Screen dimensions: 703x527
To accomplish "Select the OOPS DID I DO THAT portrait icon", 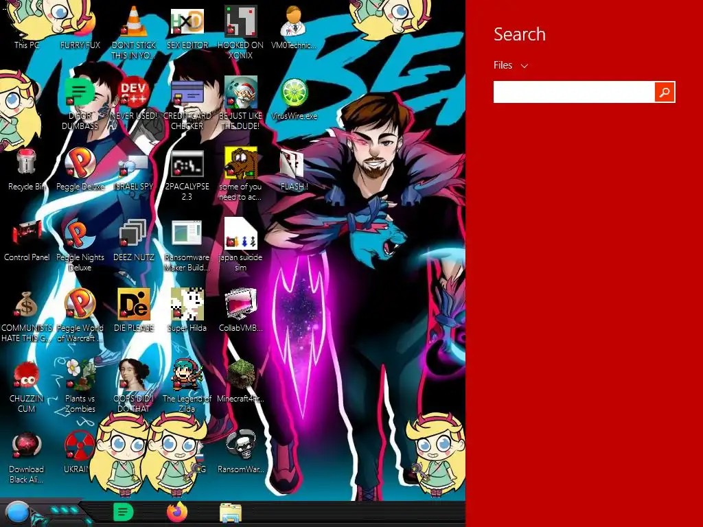I will (134, 375).
